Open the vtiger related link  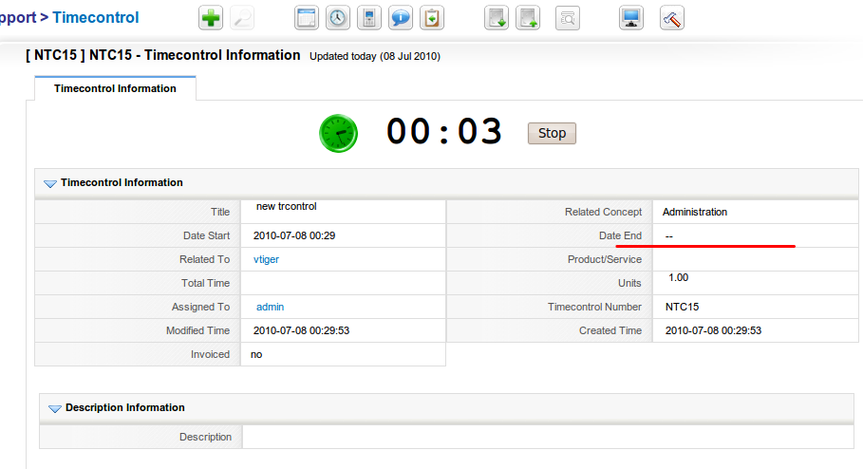[x=266, y=259]
